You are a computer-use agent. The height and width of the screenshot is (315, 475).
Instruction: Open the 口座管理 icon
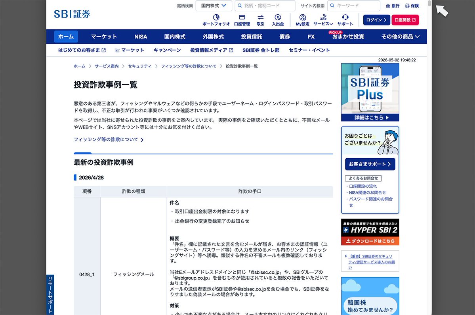(x=242, y=20)
